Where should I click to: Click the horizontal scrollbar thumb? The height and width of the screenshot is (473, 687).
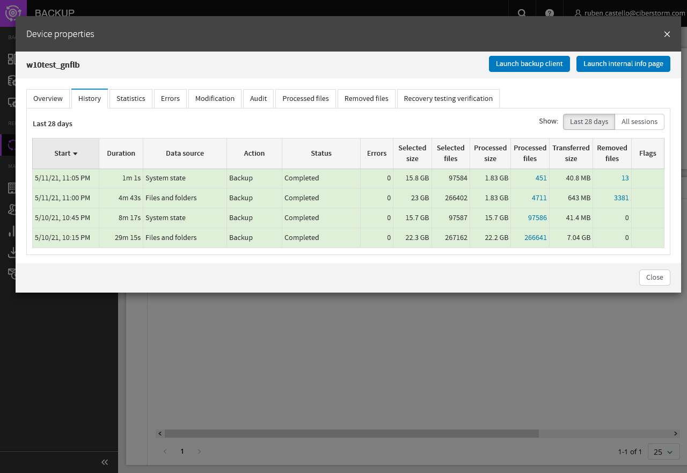pos(352,433)
